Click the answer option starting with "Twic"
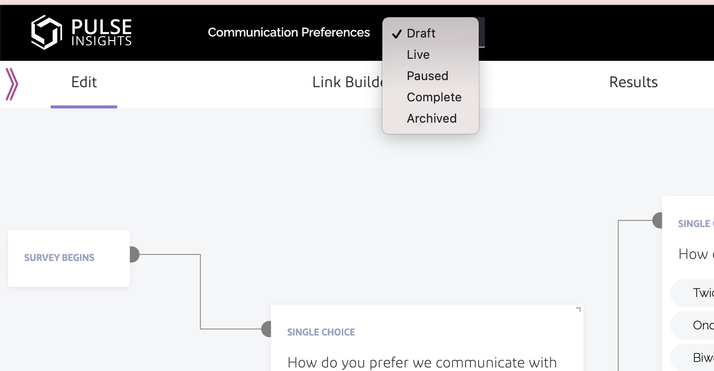 (703, 293)
